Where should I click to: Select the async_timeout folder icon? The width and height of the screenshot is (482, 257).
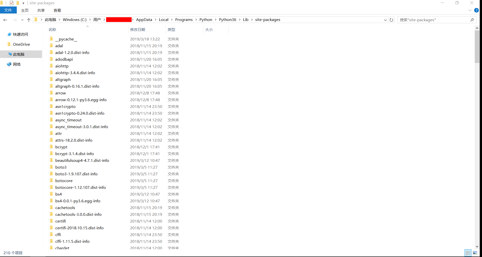51,120
